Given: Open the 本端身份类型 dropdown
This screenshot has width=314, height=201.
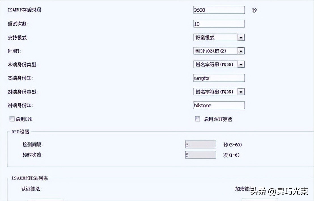Looking at the screenshot, I should (241, 64).
